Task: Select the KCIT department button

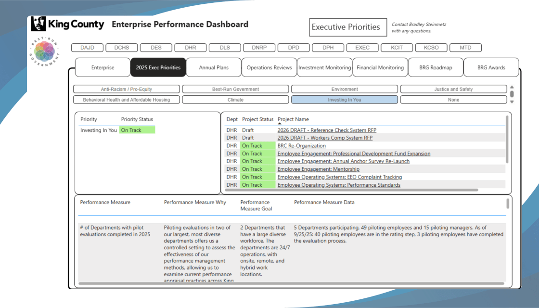Action: 397,48
